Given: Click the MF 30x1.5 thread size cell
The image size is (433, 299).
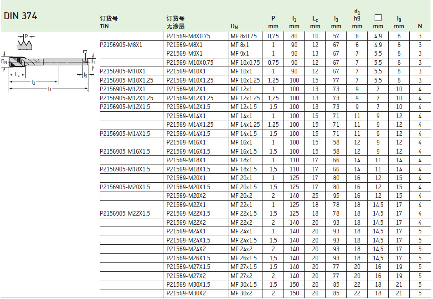Looking at the screenshot, I should (244, 285).
